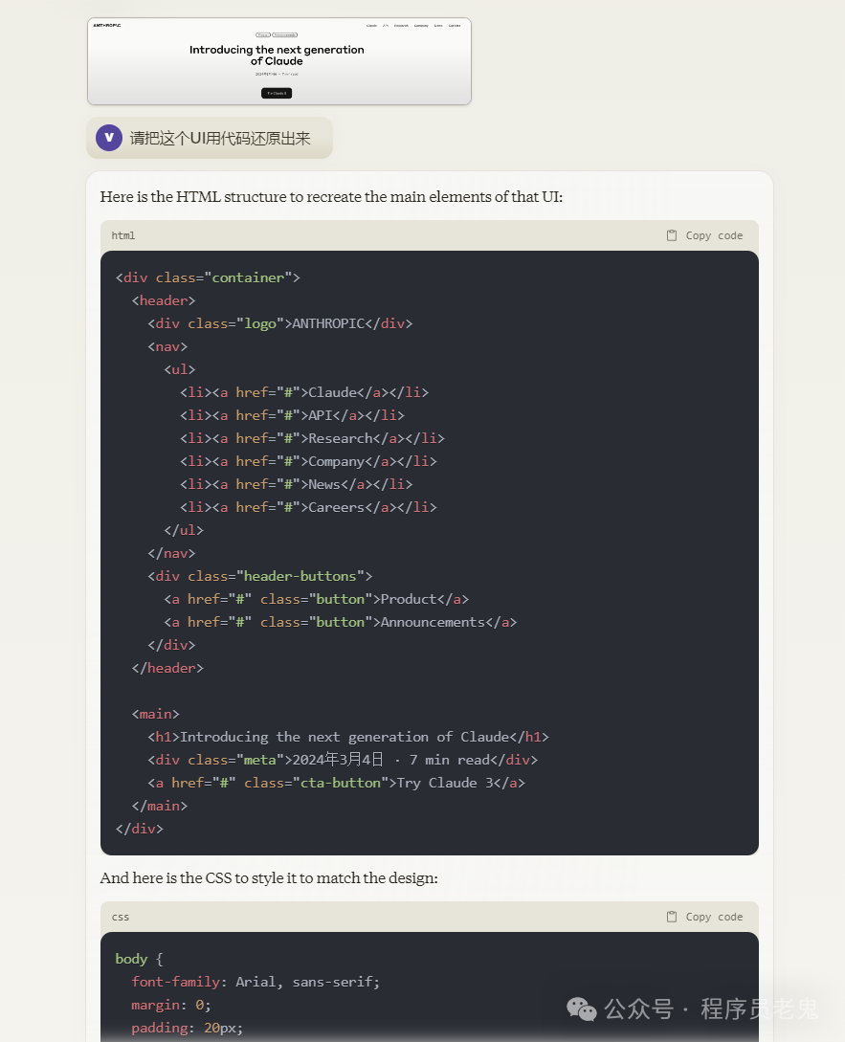Click the News list item code line

point(296,484)
